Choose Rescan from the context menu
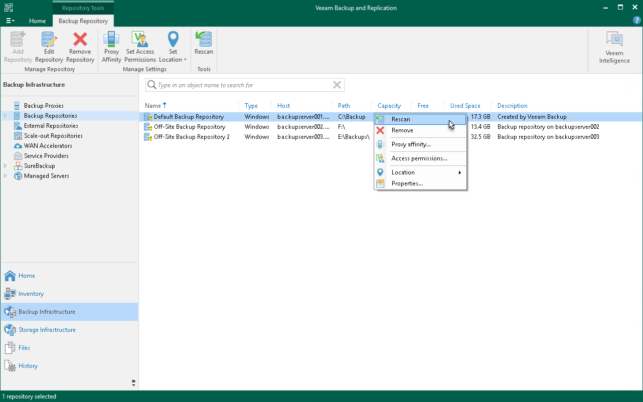The width and height of the screenshot is (643, 402). pyautogui.click(x=401, y=119)
